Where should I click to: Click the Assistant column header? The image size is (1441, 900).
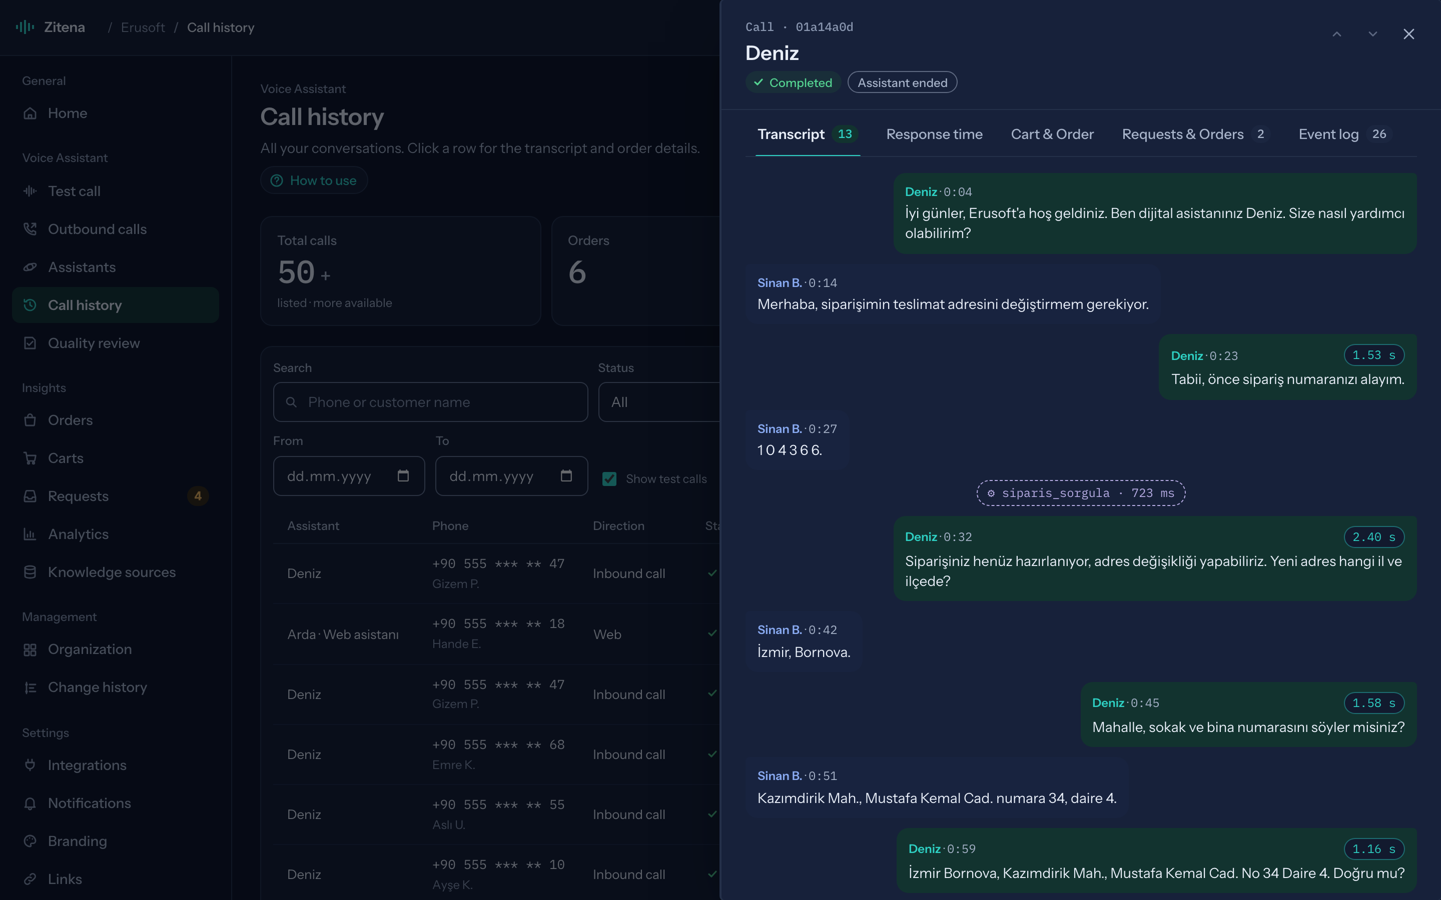313,525
